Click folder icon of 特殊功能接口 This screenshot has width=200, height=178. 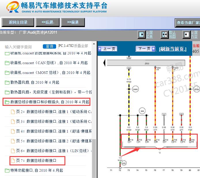coord(7,171)
